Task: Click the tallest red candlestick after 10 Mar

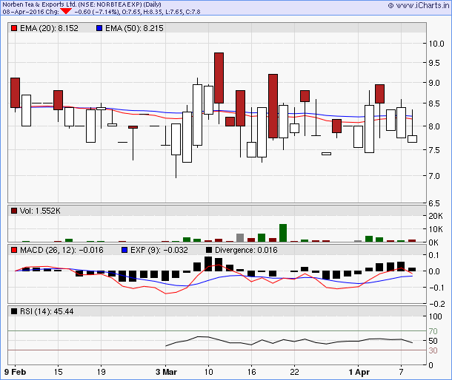Action: coord(273,106)
